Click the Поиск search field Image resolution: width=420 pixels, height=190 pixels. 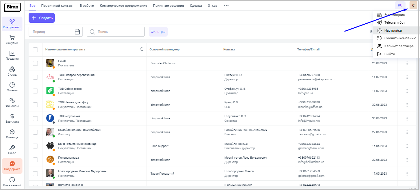116,32
